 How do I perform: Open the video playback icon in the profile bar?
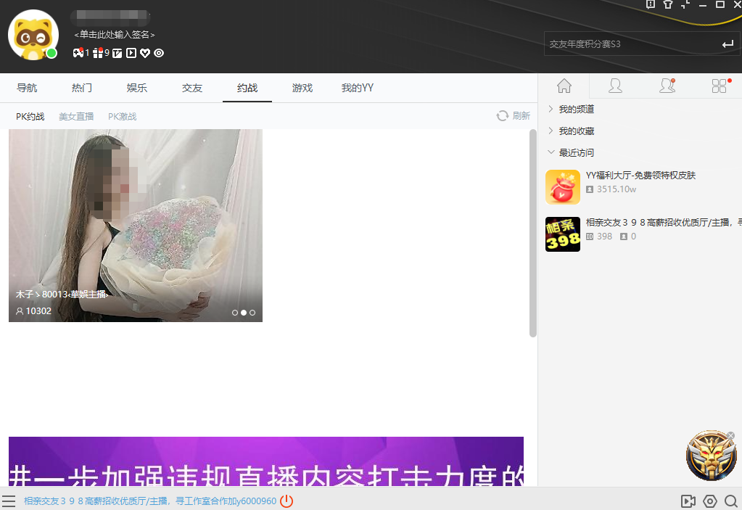coord(131,52)
